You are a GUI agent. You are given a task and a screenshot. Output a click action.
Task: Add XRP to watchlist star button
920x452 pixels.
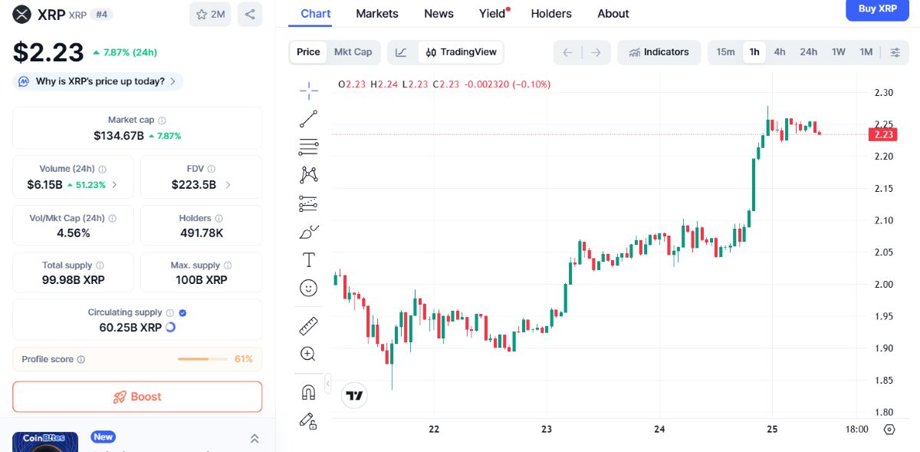[x=210, y=14]
